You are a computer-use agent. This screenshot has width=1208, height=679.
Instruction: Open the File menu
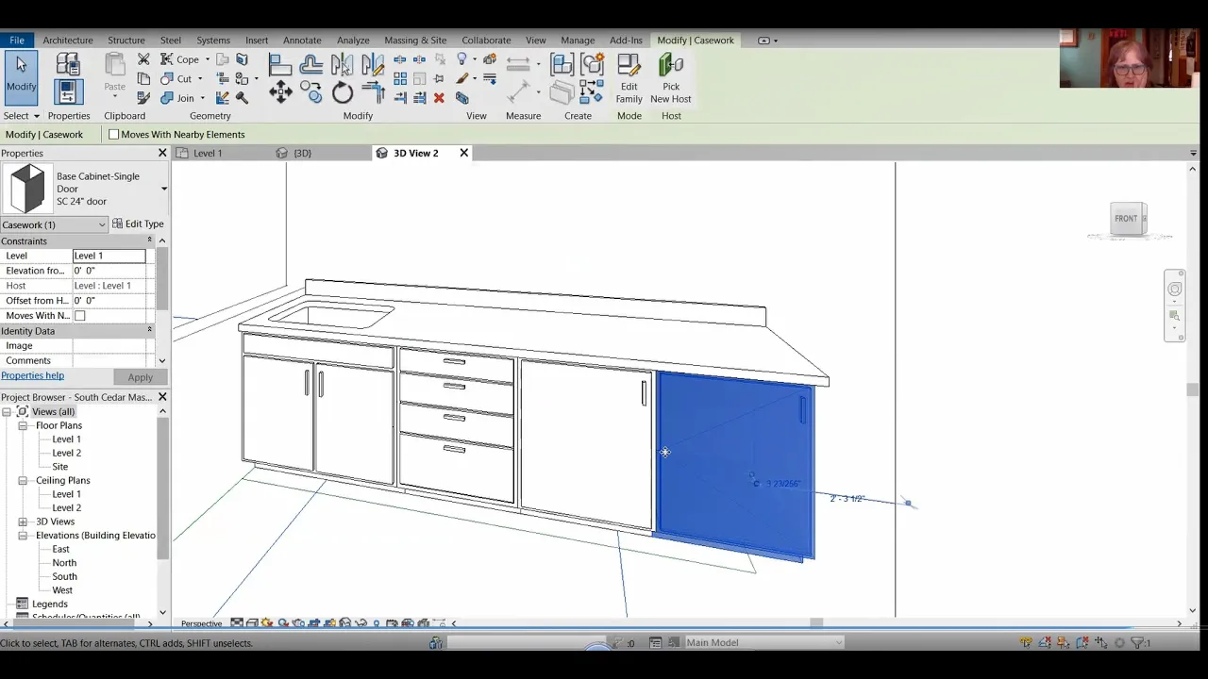(17, 41)
